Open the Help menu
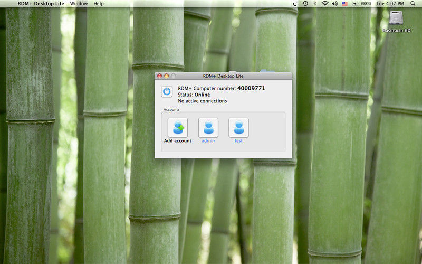 (x=99, y=4)
